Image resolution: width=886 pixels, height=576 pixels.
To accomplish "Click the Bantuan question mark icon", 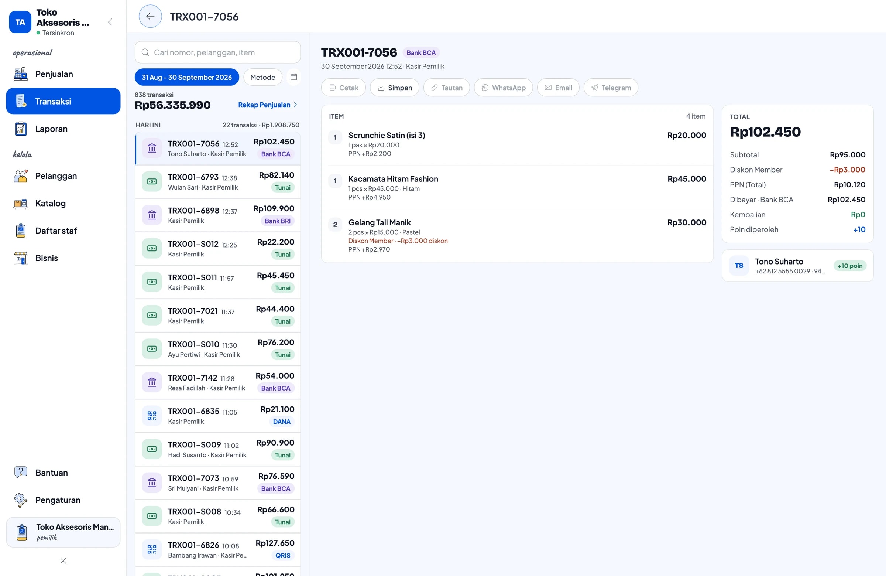I will pos(21,473).
